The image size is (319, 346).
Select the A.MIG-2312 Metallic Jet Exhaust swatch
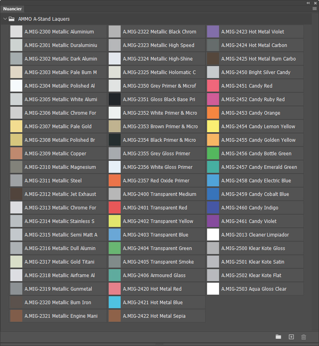pyautogui.click(x=16, y=194)
